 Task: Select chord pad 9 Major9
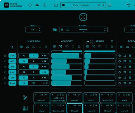point(75,97)
